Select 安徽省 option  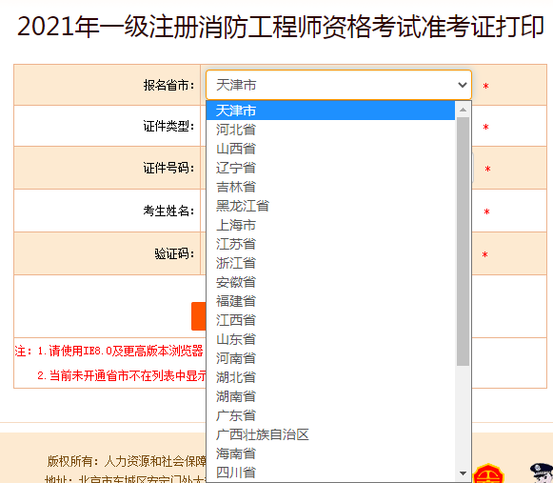click(x=330, y=282)
